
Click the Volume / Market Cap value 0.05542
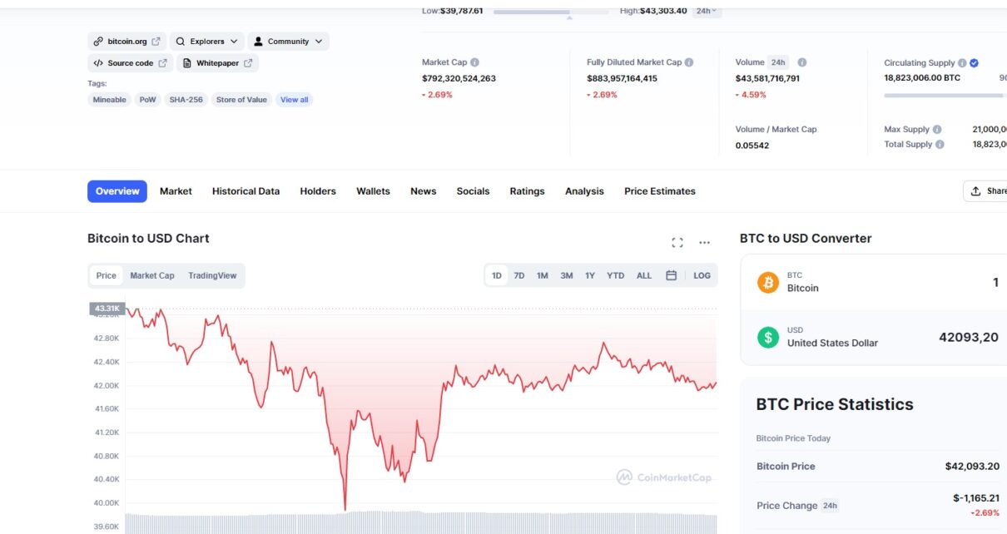(x=752, y=146)
